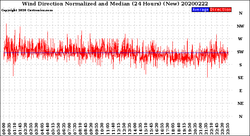This screenshot has width=250, height=136.
Task: Click the 04:40 time axis label
Action: tap(47, 129)
